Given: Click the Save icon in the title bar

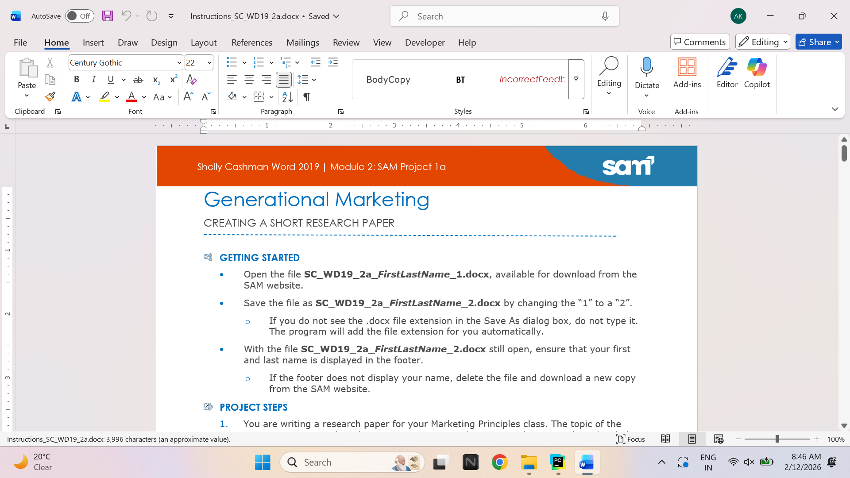Looking at the screenshot, I should (108, 16).
